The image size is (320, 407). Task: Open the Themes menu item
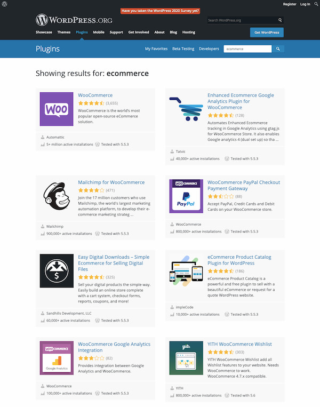64,32
